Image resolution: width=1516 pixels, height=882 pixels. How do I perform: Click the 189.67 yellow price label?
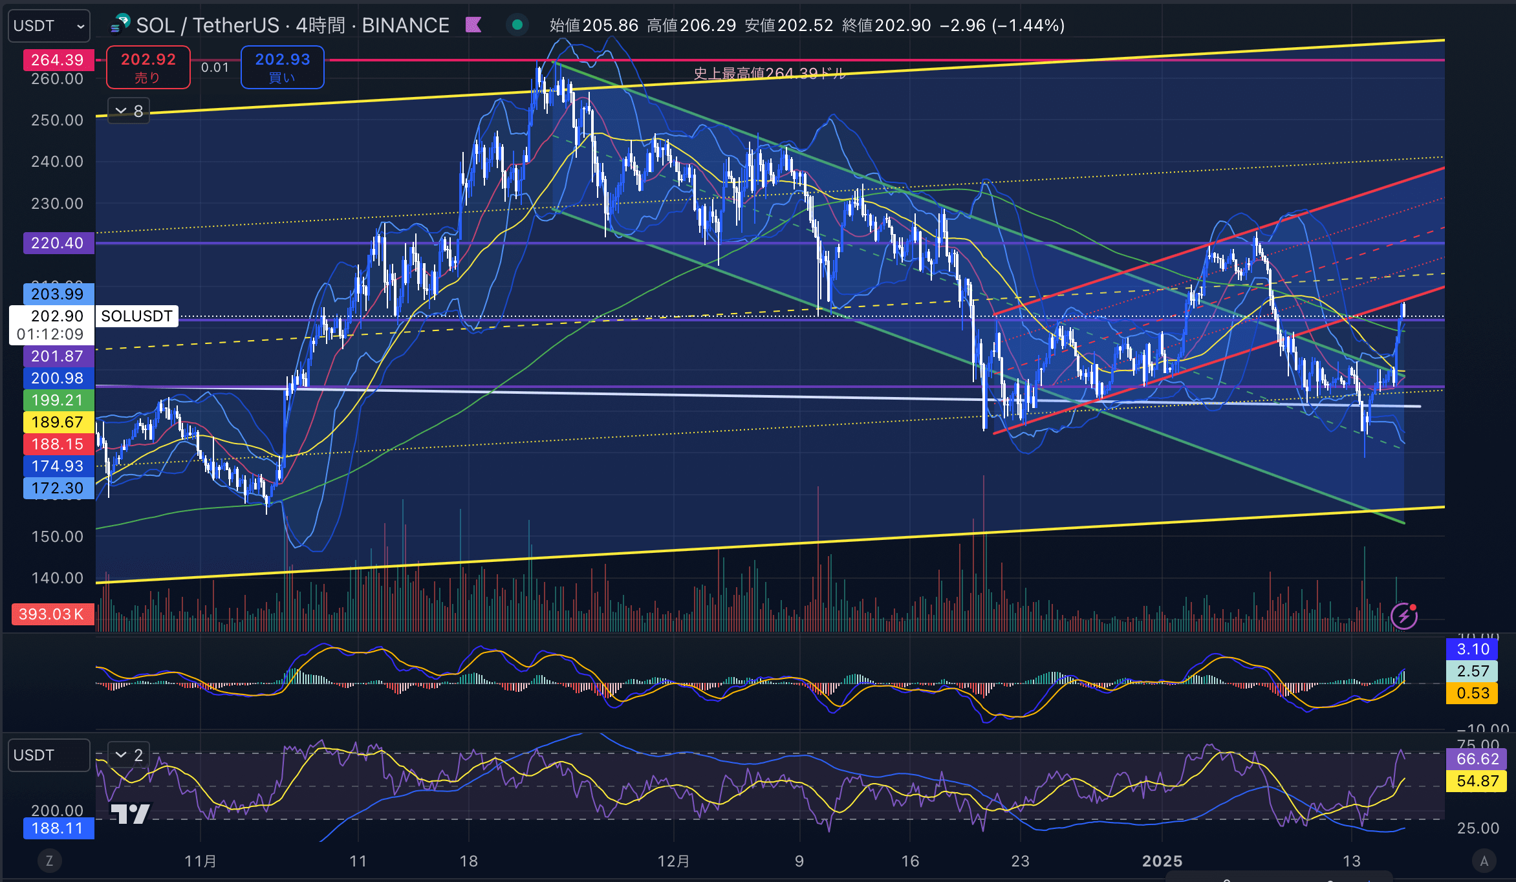(x=58, y=422)
